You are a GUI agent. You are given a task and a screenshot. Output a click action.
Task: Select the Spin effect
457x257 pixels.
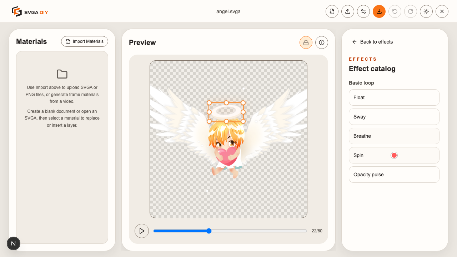394,155
